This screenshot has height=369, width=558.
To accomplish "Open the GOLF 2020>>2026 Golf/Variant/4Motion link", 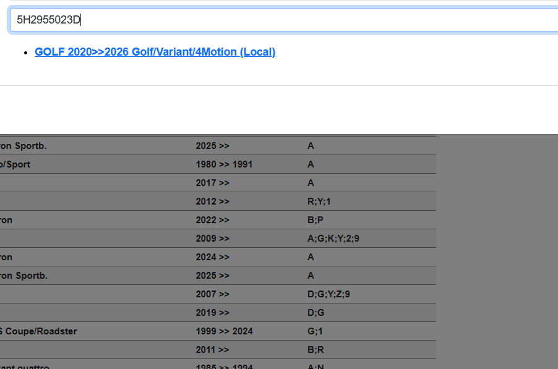I will [x=155, y=52].
